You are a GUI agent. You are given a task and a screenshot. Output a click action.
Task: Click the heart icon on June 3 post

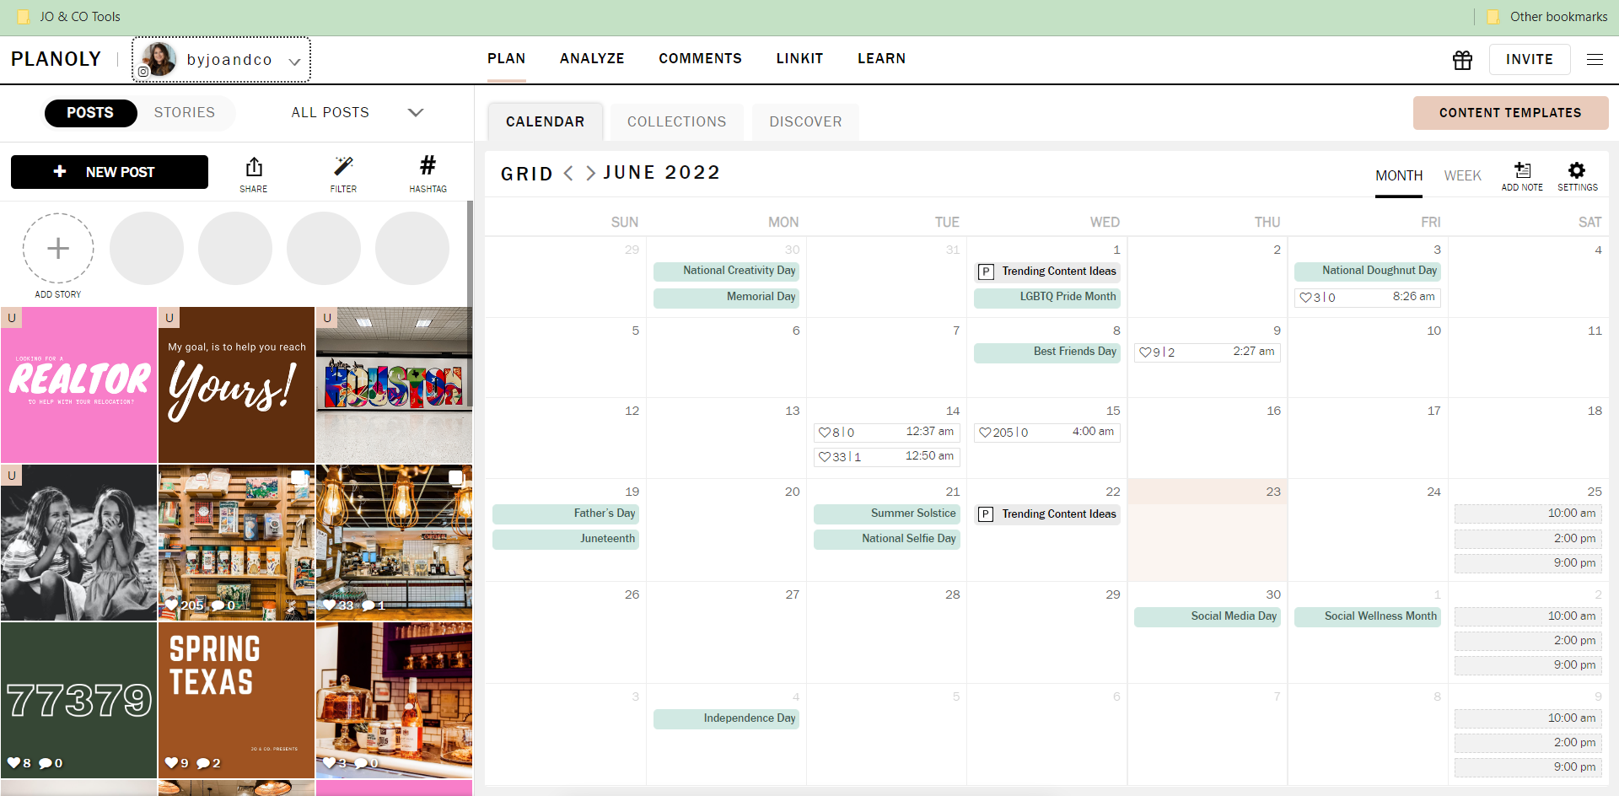point(1305,298)
